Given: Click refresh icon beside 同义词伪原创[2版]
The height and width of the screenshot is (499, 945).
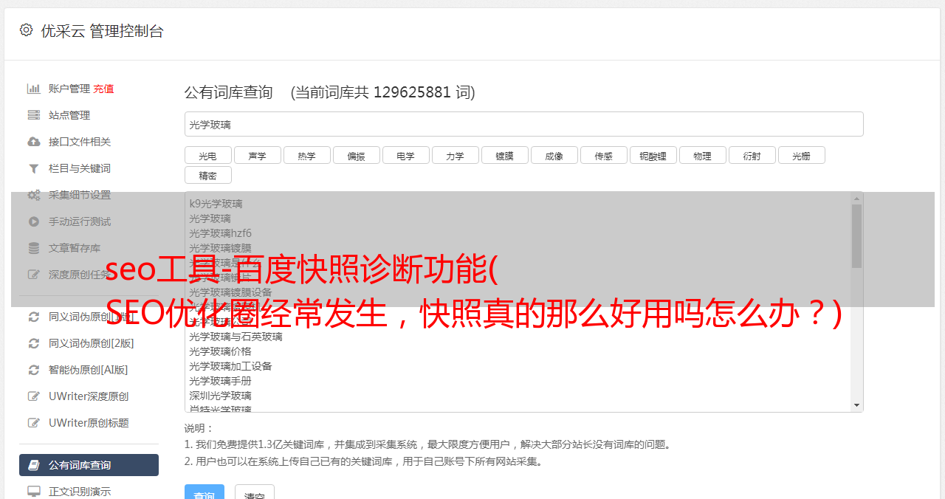Looking at the screenshot, I should point(34,343).
